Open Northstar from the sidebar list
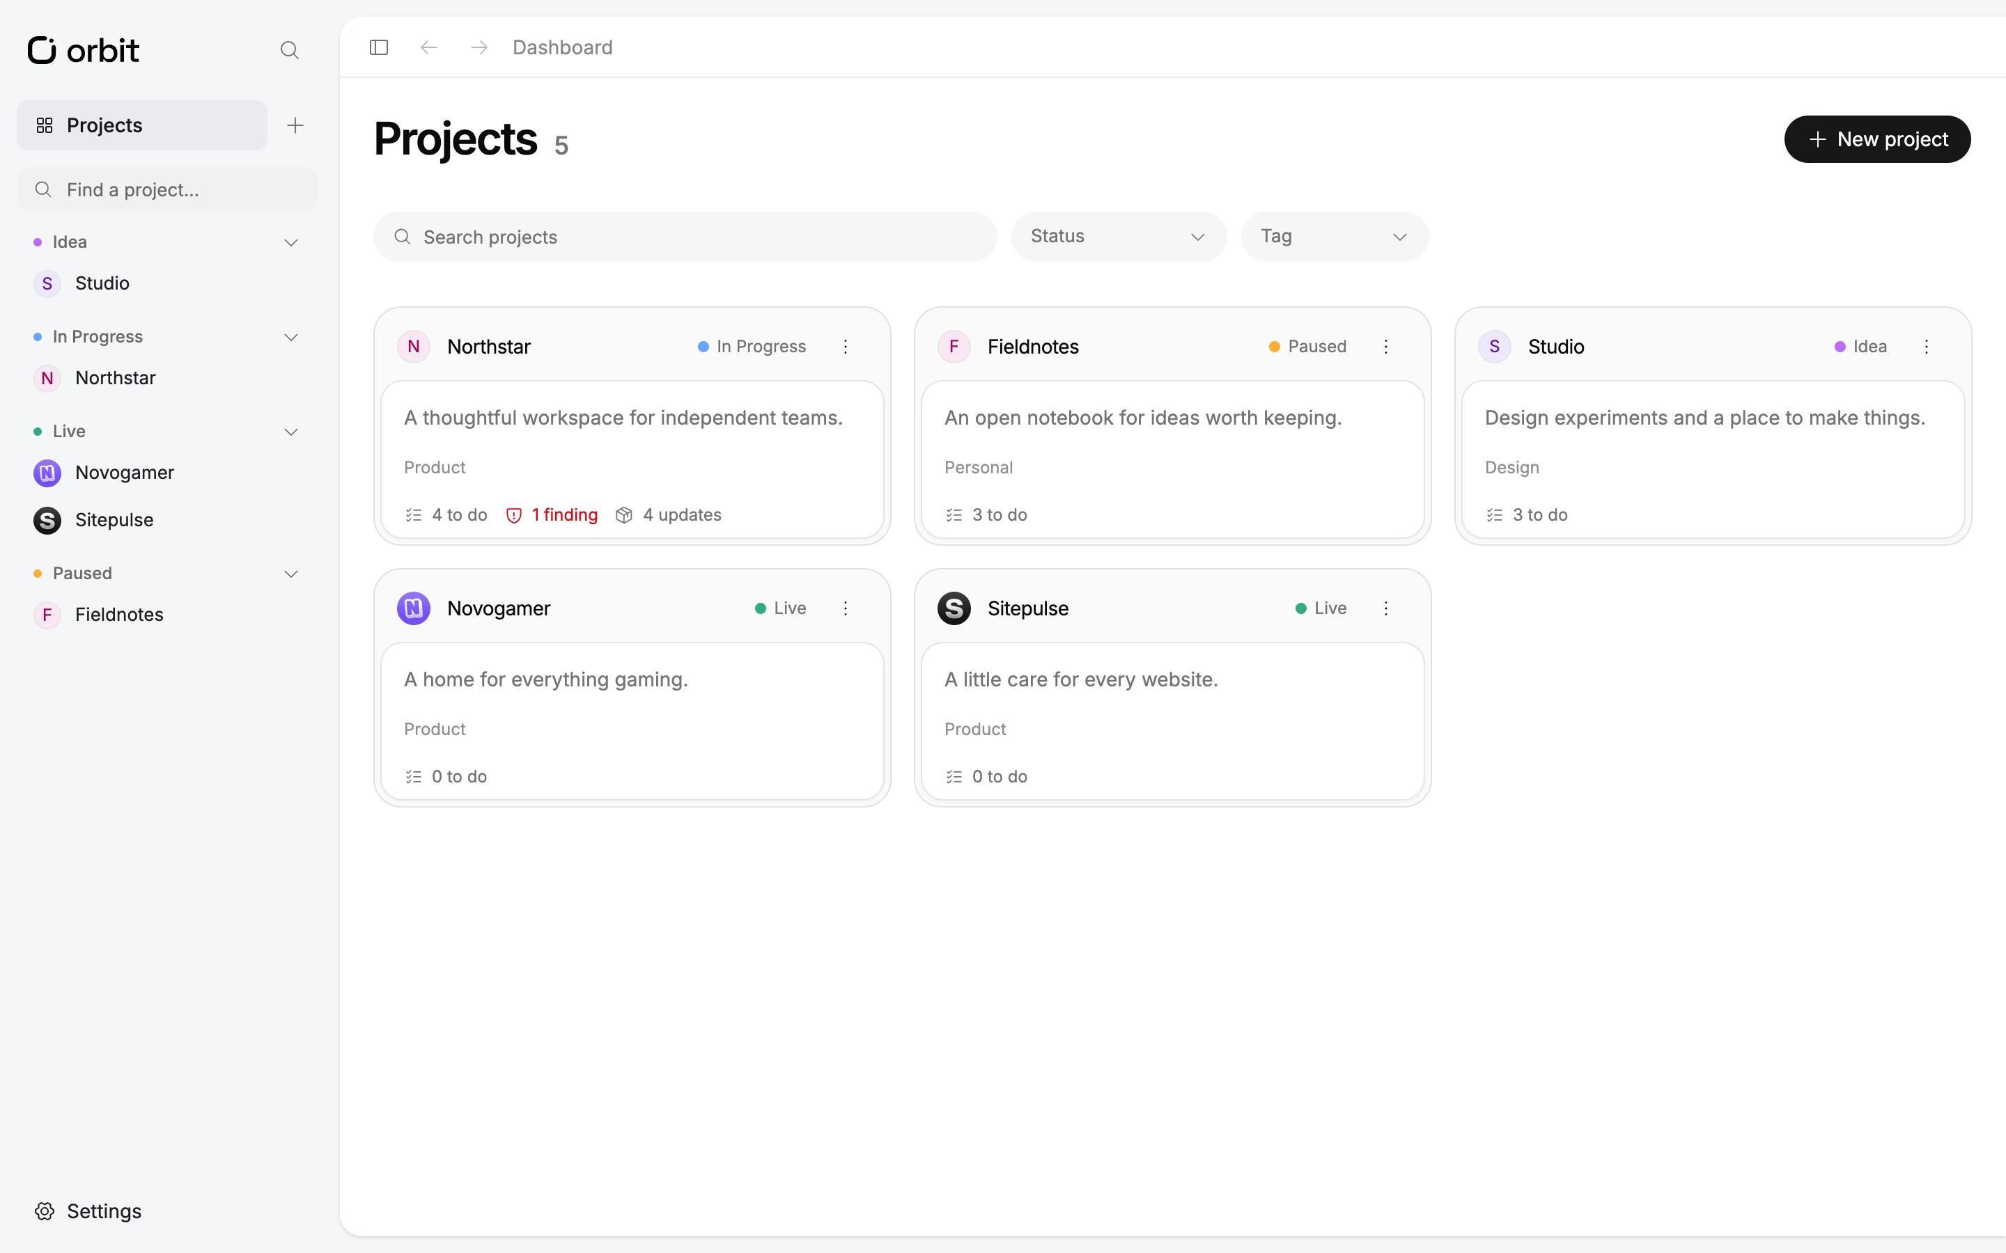 [x=166, y=378]
